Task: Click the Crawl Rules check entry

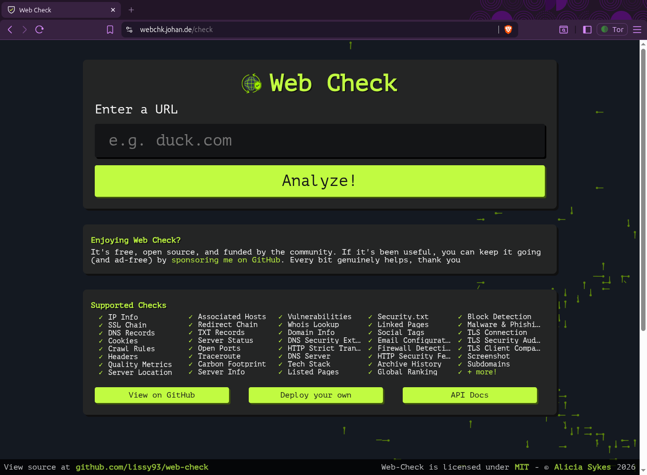Action: point(131,349)
